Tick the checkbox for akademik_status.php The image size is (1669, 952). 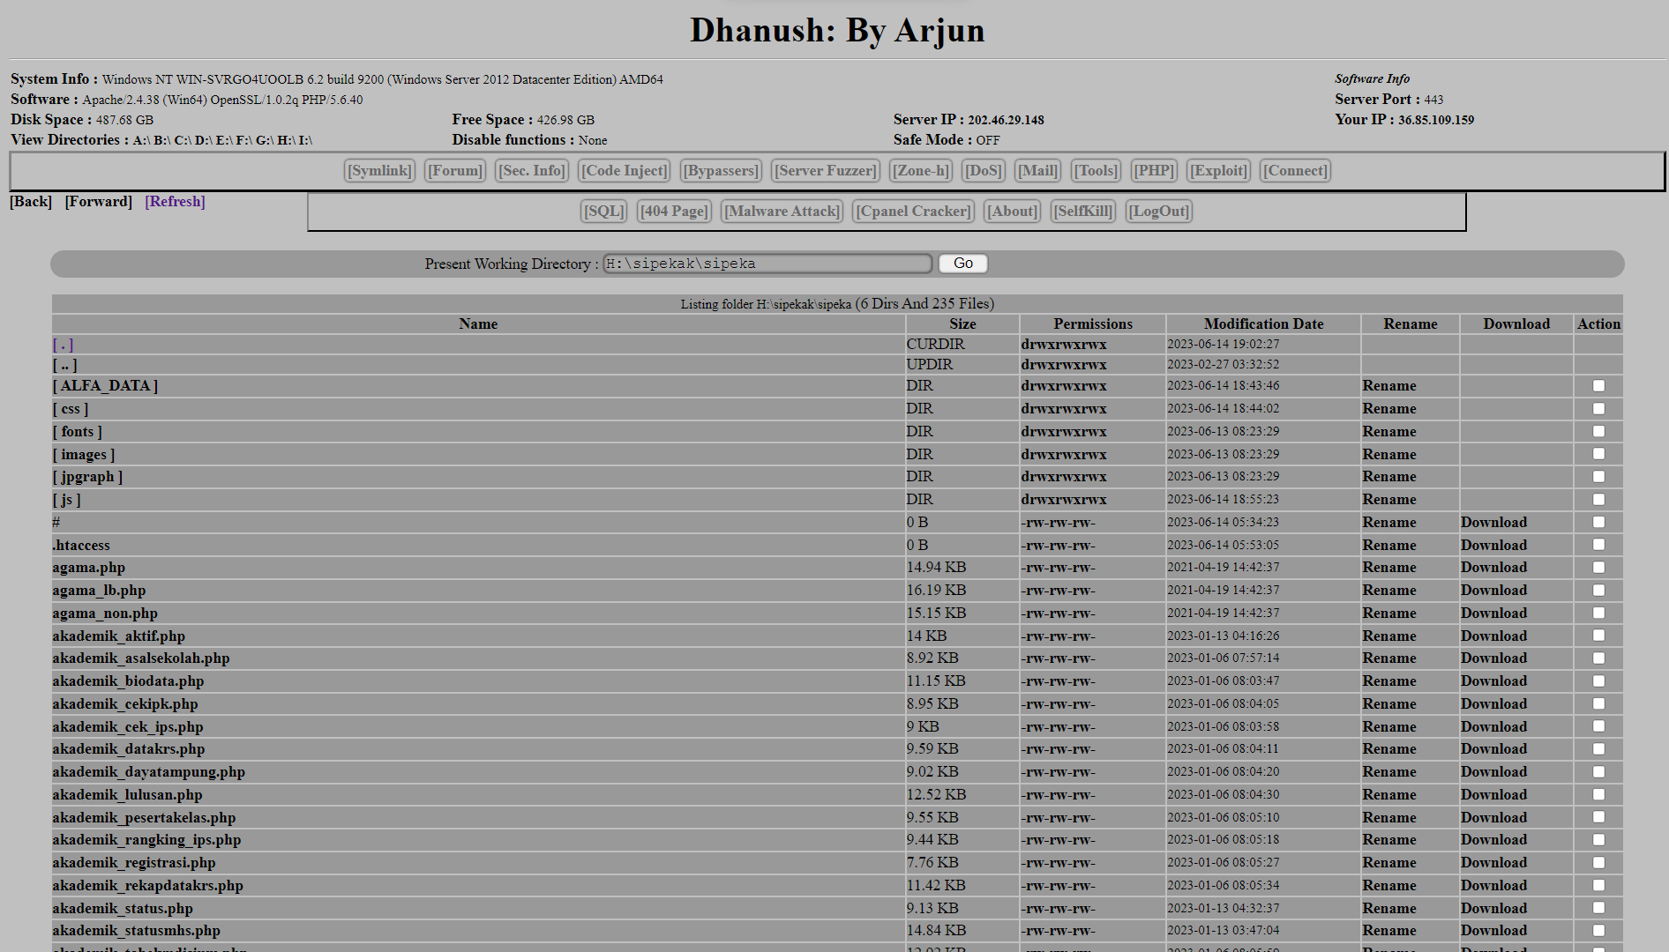1598,908
